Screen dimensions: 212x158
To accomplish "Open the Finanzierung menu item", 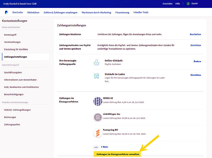I will (122, 12).
